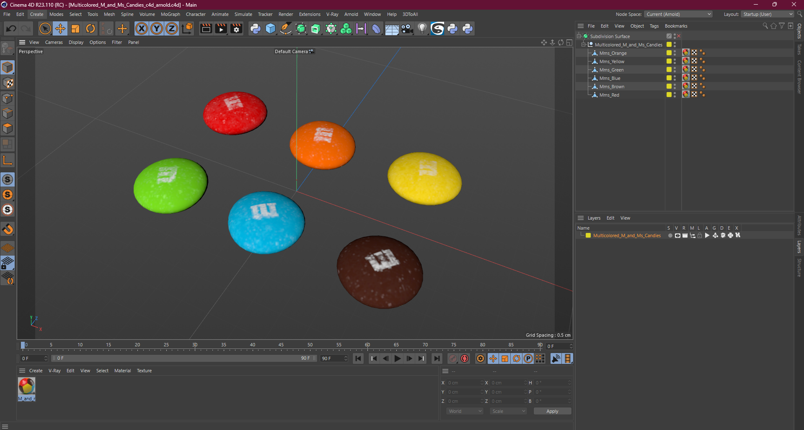Select the M_and_r material thumbnail
Image resolution: width=804 pixels, height=430 pixels.
(x=27, y=389)
